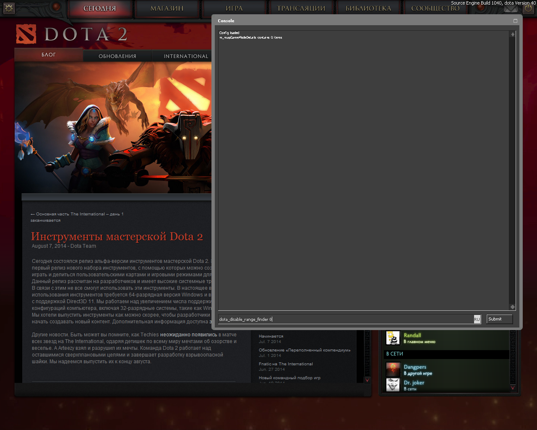Select the БЛОГ sub-tab

49,55
